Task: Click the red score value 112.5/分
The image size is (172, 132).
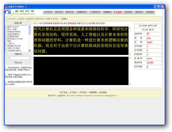Action: (x=86, y=23)
